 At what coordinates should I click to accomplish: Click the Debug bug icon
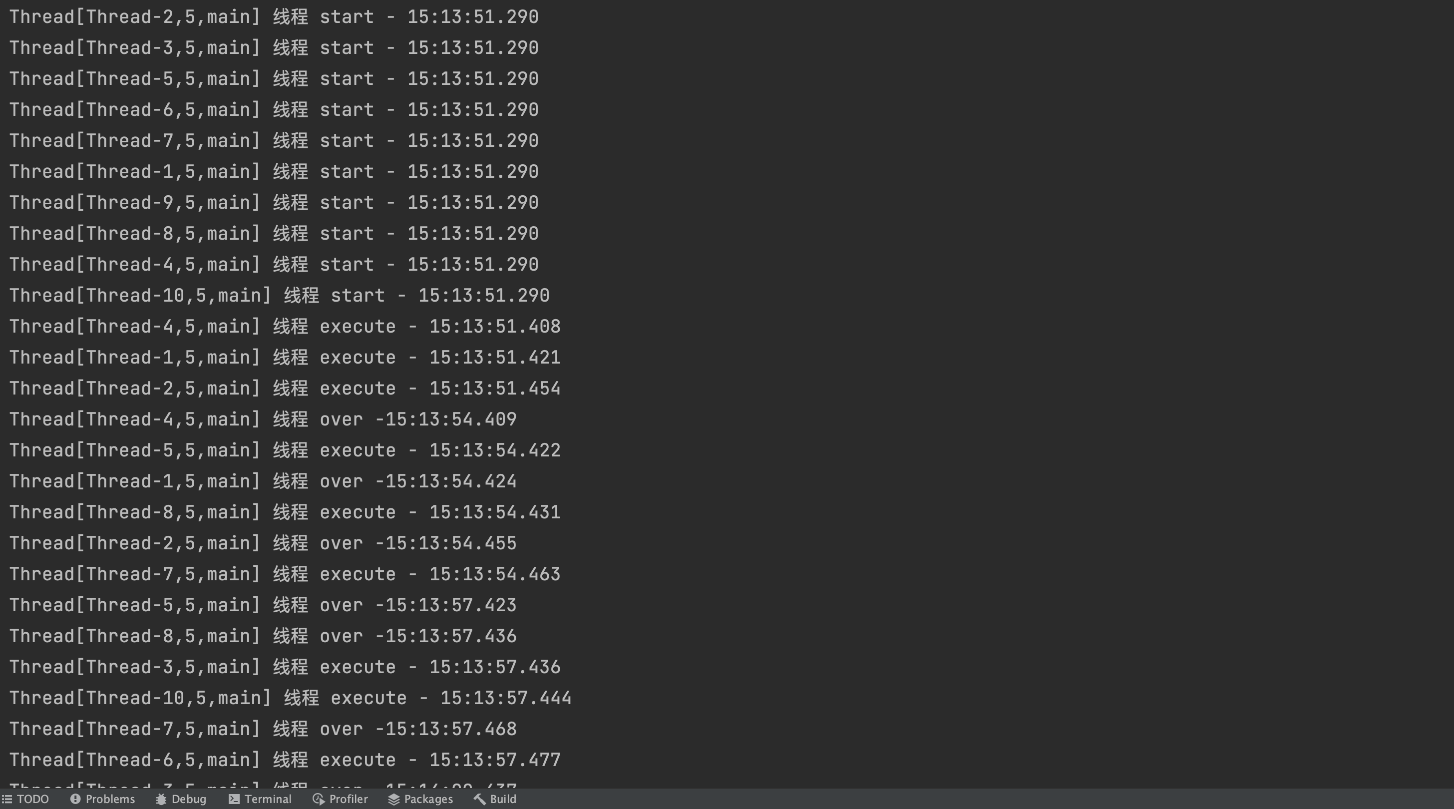pos(161,800)
